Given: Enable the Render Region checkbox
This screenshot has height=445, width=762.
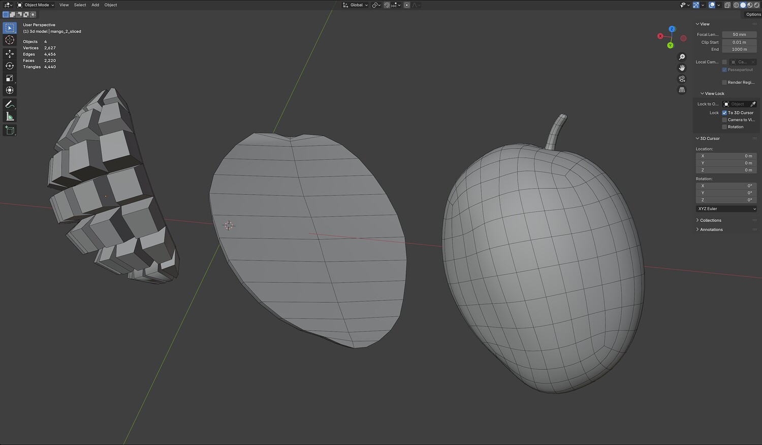Looking at the screenshot, I should [724, 82].
